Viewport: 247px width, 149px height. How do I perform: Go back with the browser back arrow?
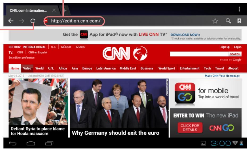tap(11, 21)
